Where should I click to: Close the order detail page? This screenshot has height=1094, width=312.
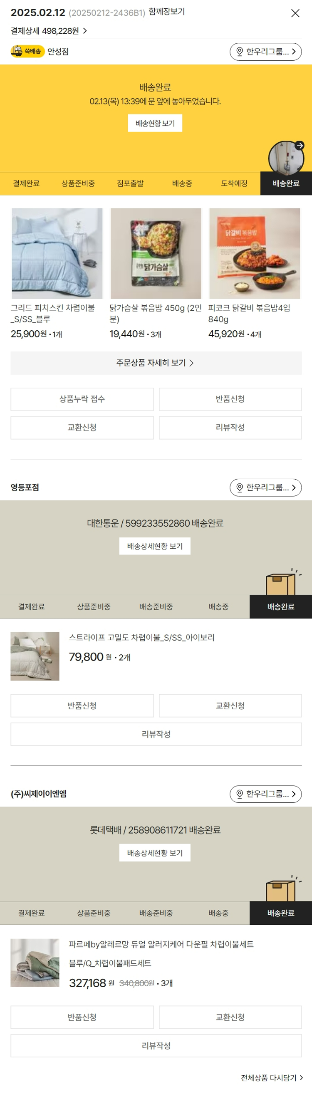point(295,13)
